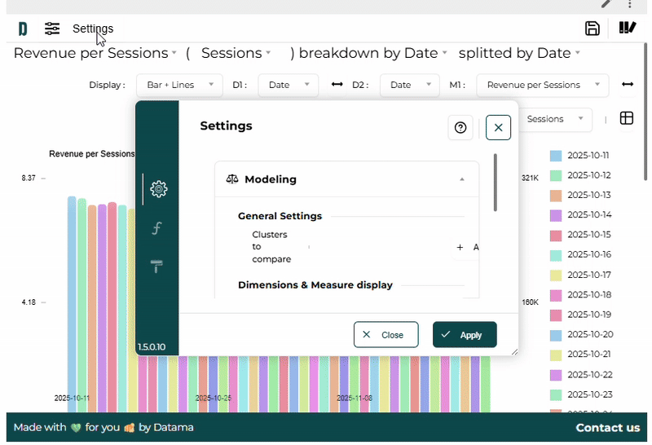The image size is (652, 445).
Task: Open the M1 Revenue per Sessions dropdown
Action: (x=542, y=85)
